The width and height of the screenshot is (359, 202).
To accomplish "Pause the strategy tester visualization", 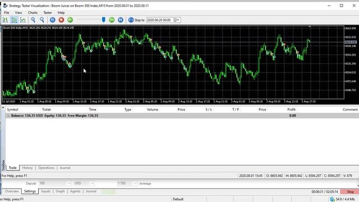I will 52,20.
